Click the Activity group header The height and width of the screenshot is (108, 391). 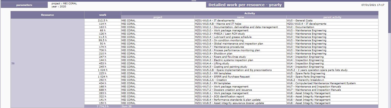point(249,13)
